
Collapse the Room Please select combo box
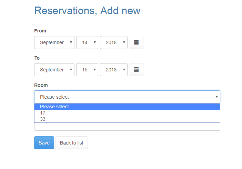click(127, 97)
